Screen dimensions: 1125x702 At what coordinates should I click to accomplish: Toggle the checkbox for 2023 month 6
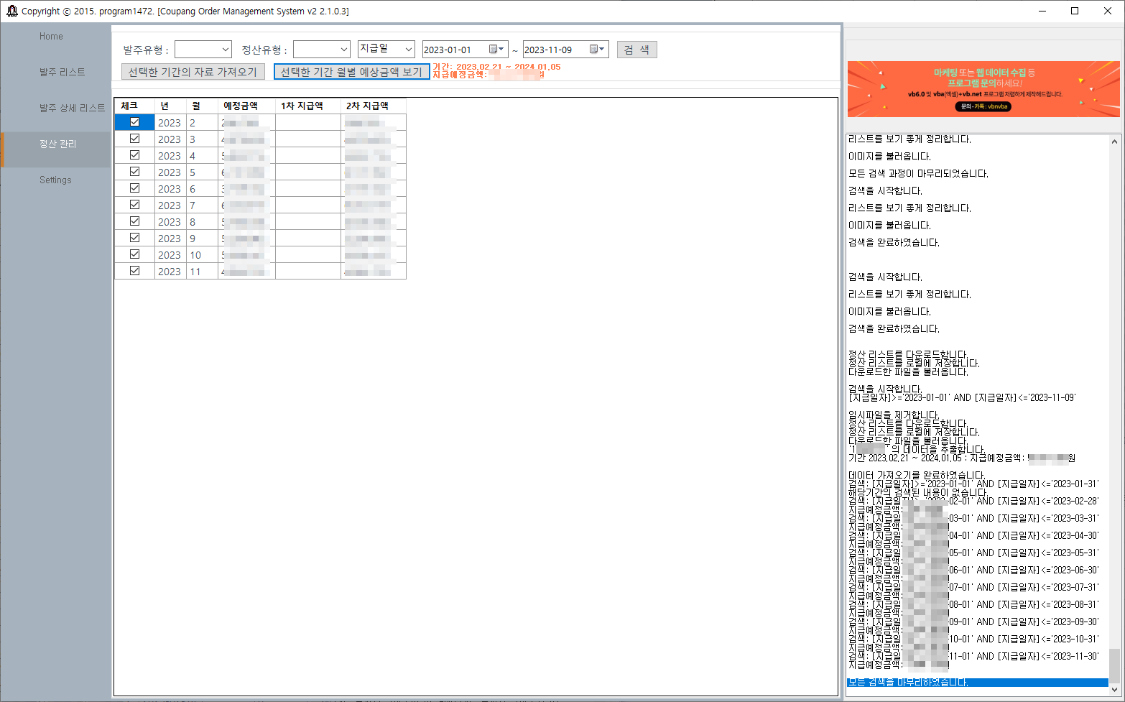tap(134, 188)
